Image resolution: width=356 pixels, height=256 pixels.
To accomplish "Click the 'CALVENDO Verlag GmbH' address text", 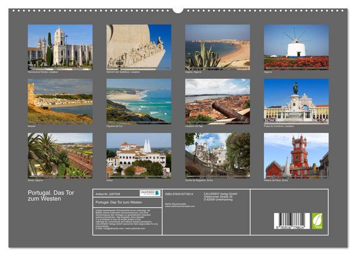I will point(221,197).
